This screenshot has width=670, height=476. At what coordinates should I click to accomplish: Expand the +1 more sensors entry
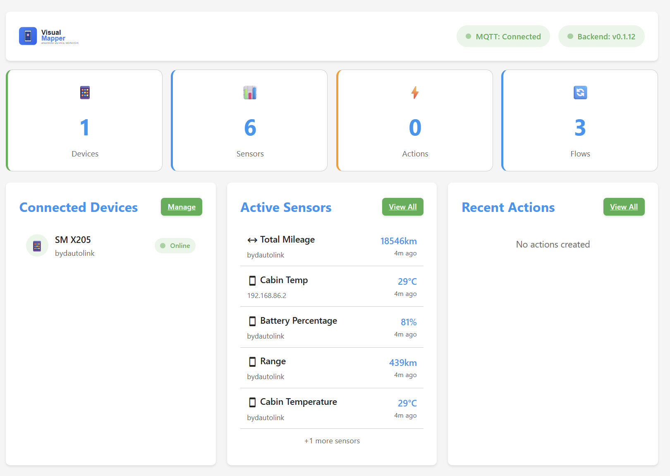pos(332,440)
